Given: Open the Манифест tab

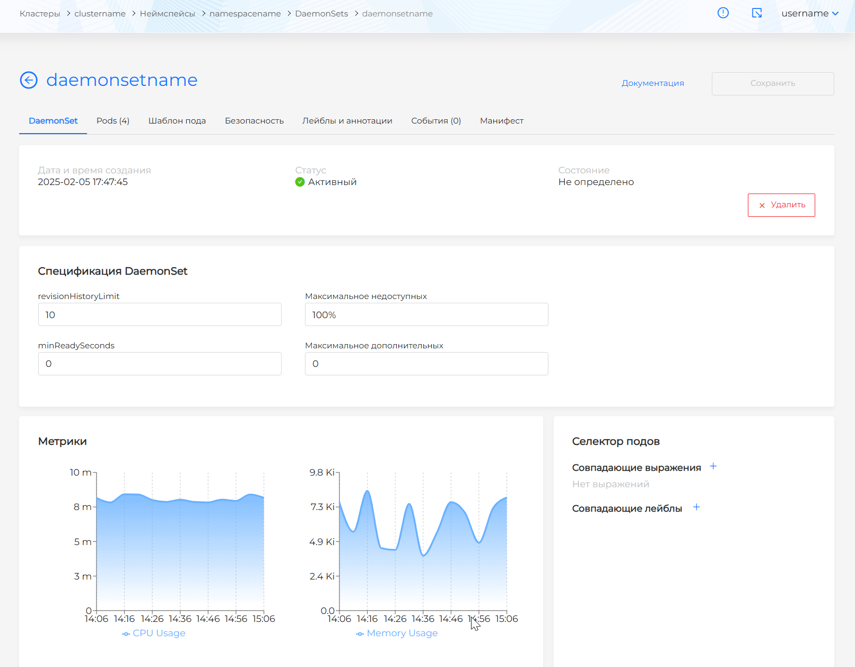Looking at the screenshot, I should coord(501,121).
